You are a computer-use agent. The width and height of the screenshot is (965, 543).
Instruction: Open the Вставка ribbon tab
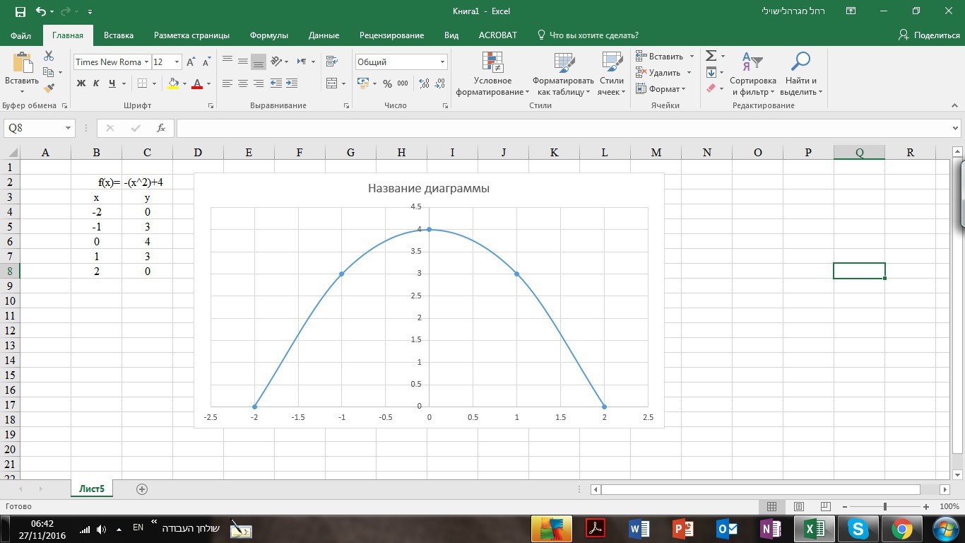pos(119,35)
